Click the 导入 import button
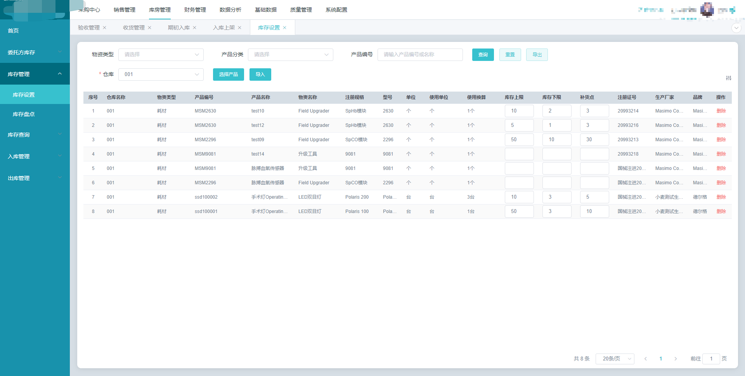Image resolution: width=745 pixels, height=376 pixels. 260,75
